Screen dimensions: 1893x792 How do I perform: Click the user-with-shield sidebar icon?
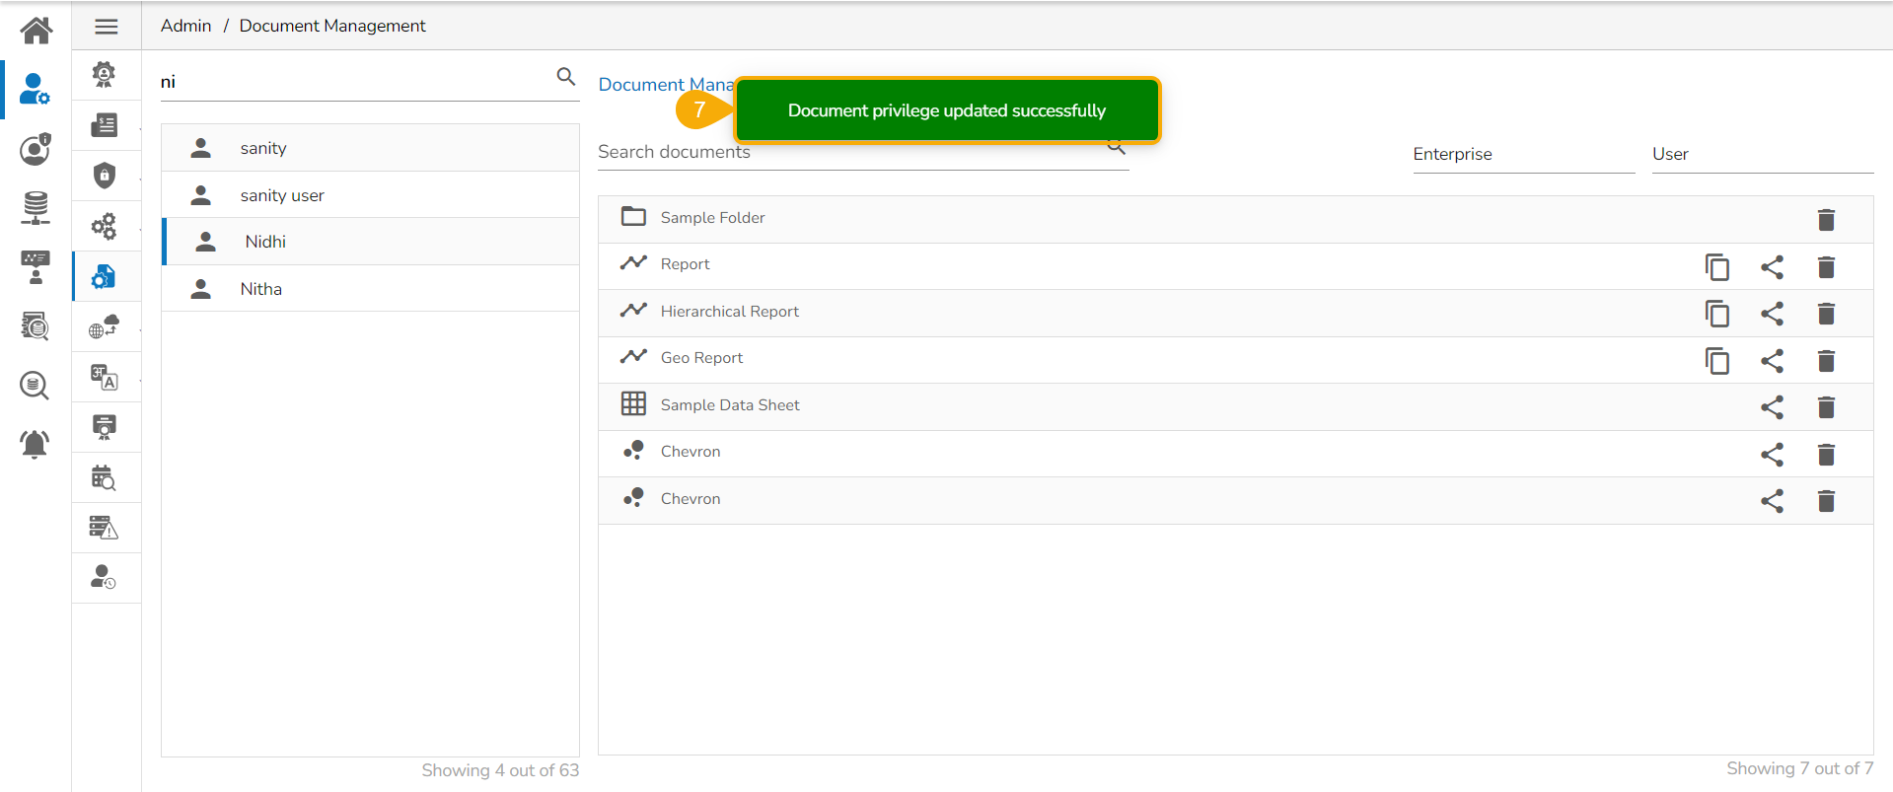[36, 149]
